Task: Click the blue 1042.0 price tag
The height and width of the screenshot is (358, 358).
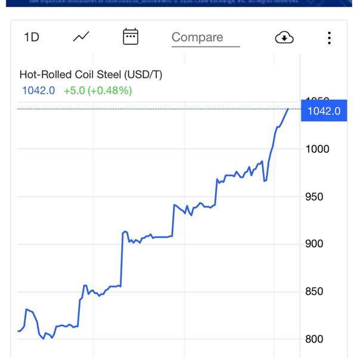Action: tap(324, 111)
